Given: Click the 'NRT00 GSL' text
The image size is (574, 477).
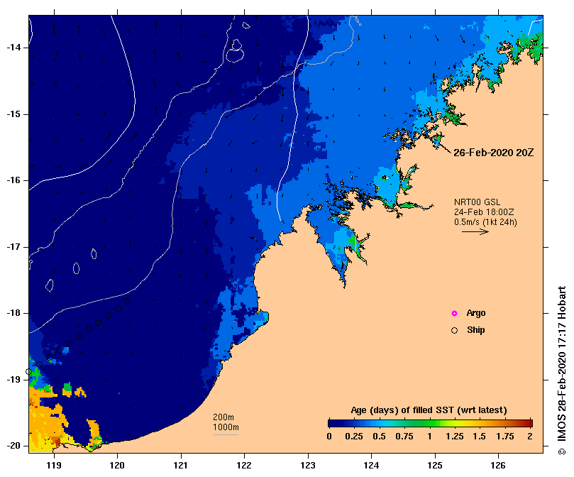Looking at the screenshot, I should (477, 202).
